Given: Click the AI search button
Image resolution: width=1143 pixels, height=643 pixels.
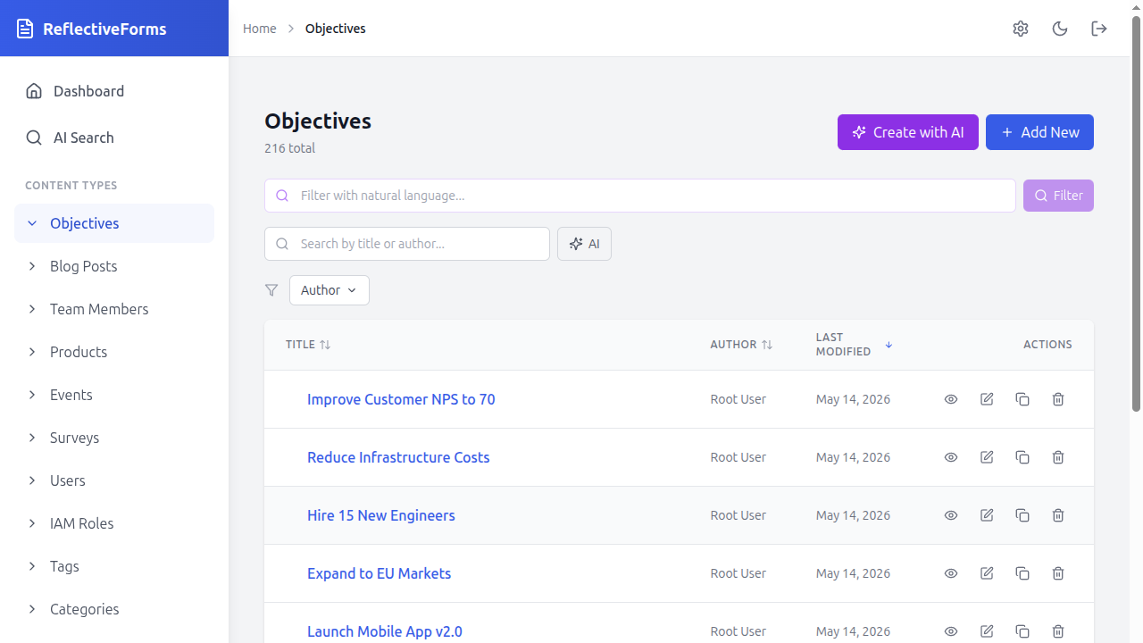Looking at the screenshot, I should pos(584,244).
